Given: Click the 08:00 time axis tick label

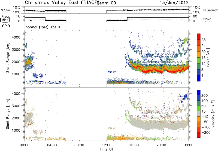Looking at the screenshot, I should tap(79, 145).
